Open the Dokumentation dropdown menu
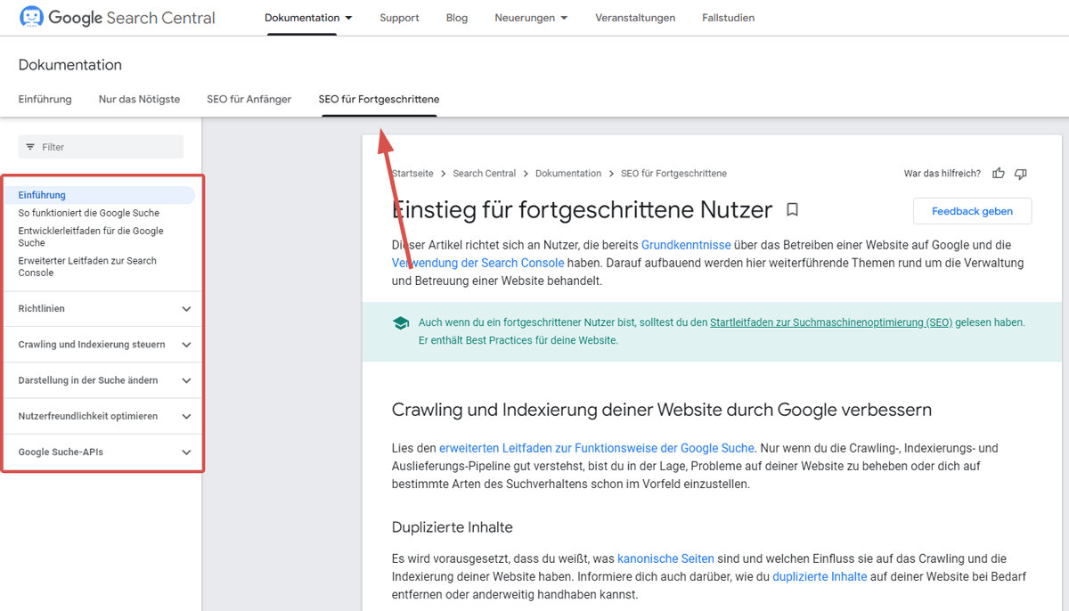Viewport: 1069px width, 611px height. coord(308,18)
